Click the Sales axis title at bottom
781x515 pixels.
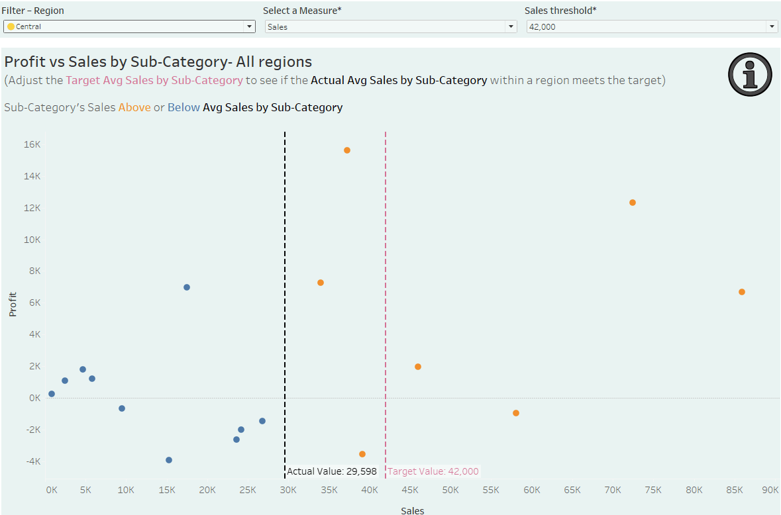(412, 510)
